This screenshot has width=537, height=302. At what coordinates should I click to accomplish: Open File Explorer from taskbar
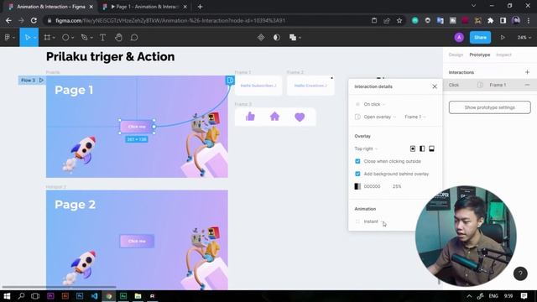pyautogui.click(x=138, y=296)
